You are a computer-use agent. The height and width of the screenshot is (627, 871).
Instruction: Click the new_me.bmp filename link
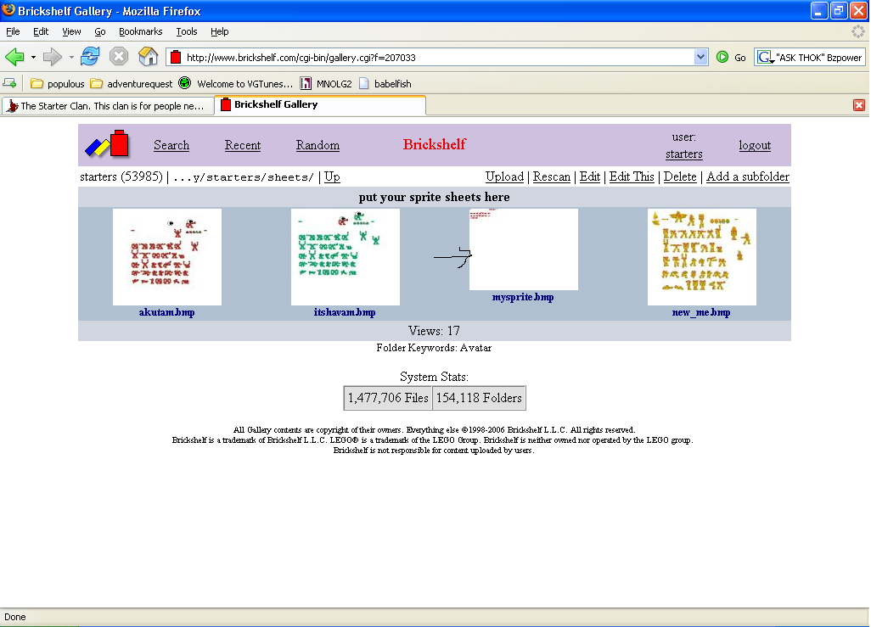pos(701,312)
